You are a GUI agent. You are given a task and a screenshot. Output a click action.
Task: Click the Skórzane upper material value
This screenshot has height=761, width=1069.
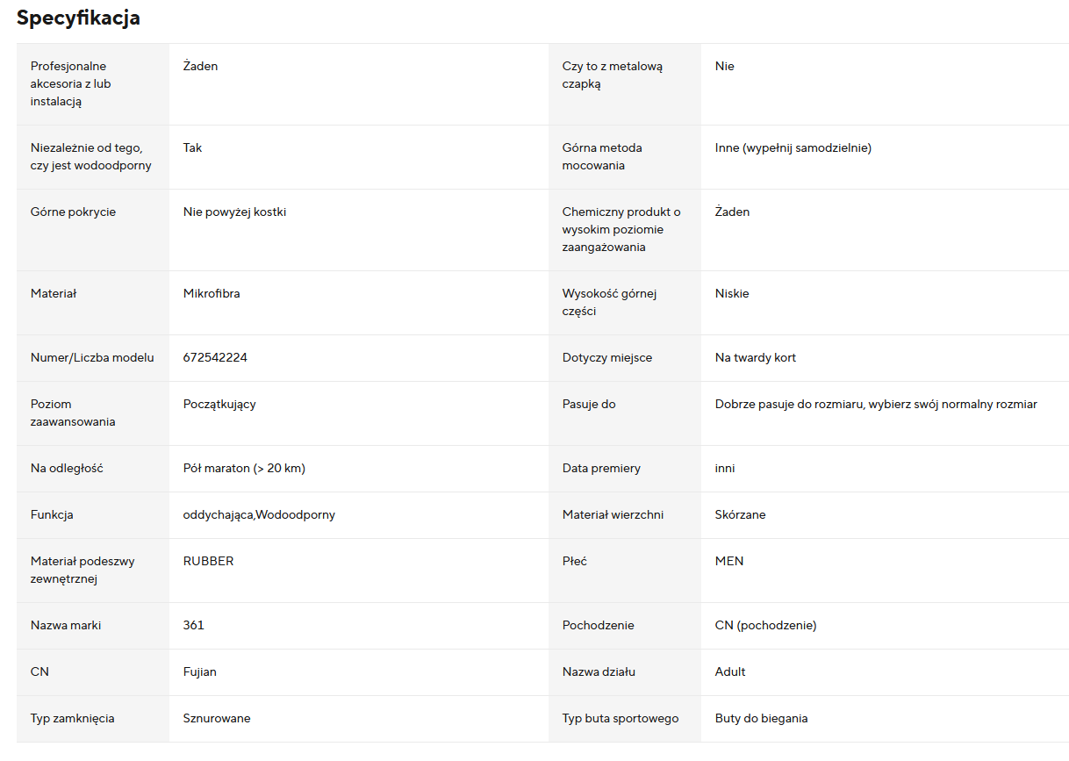click(x=740, y=514)
